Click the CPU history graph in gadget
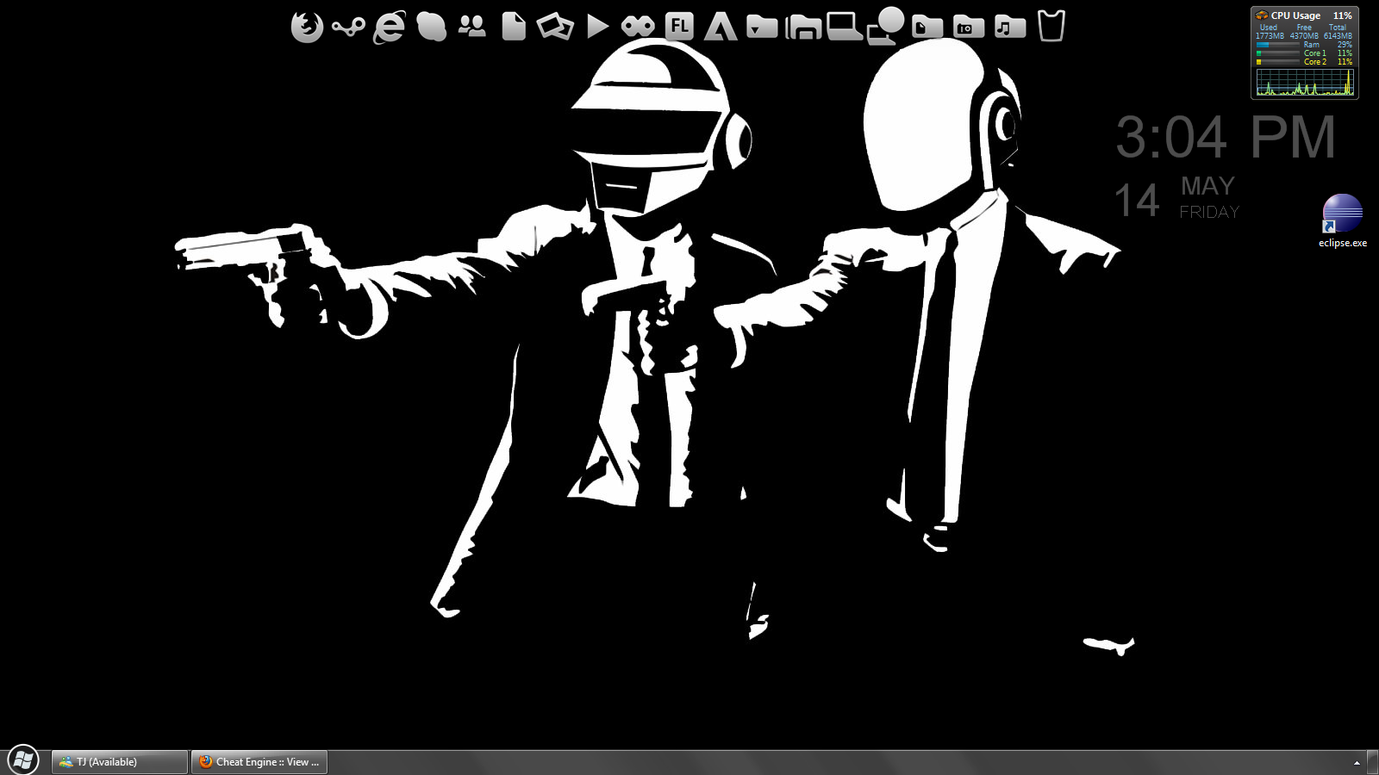The width and height of the screenshot is (1379, 775). tap(1305, 82)
